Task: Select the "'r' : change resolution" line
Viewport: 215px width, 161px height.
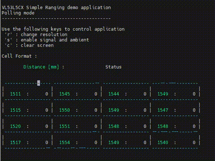Action: [36, 34]
